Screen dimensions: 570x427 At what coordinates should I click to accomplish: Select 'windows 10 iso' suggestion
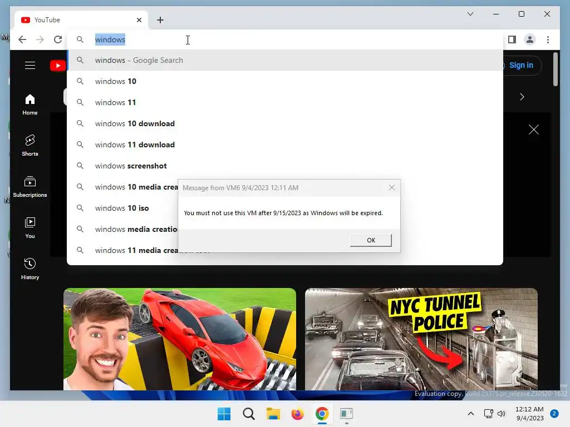[x=122, y=208]
